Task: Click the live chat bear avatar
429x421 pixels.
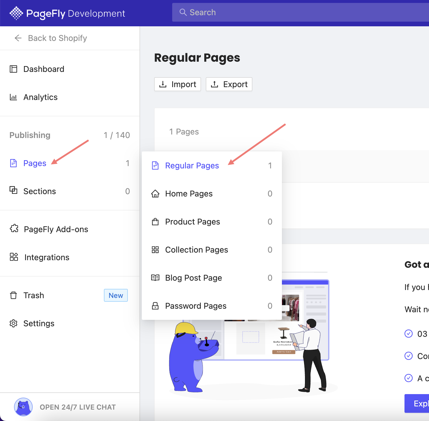Action: coord(23,407)
